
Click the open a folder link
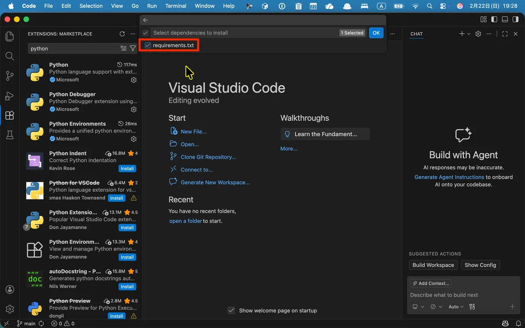pyautogui.click(x=185, y=221)
